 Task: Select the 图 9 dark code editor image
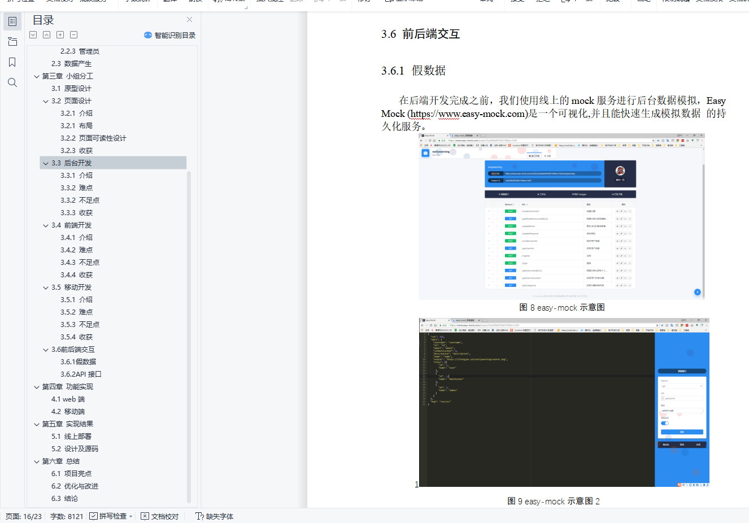point(564,402)
